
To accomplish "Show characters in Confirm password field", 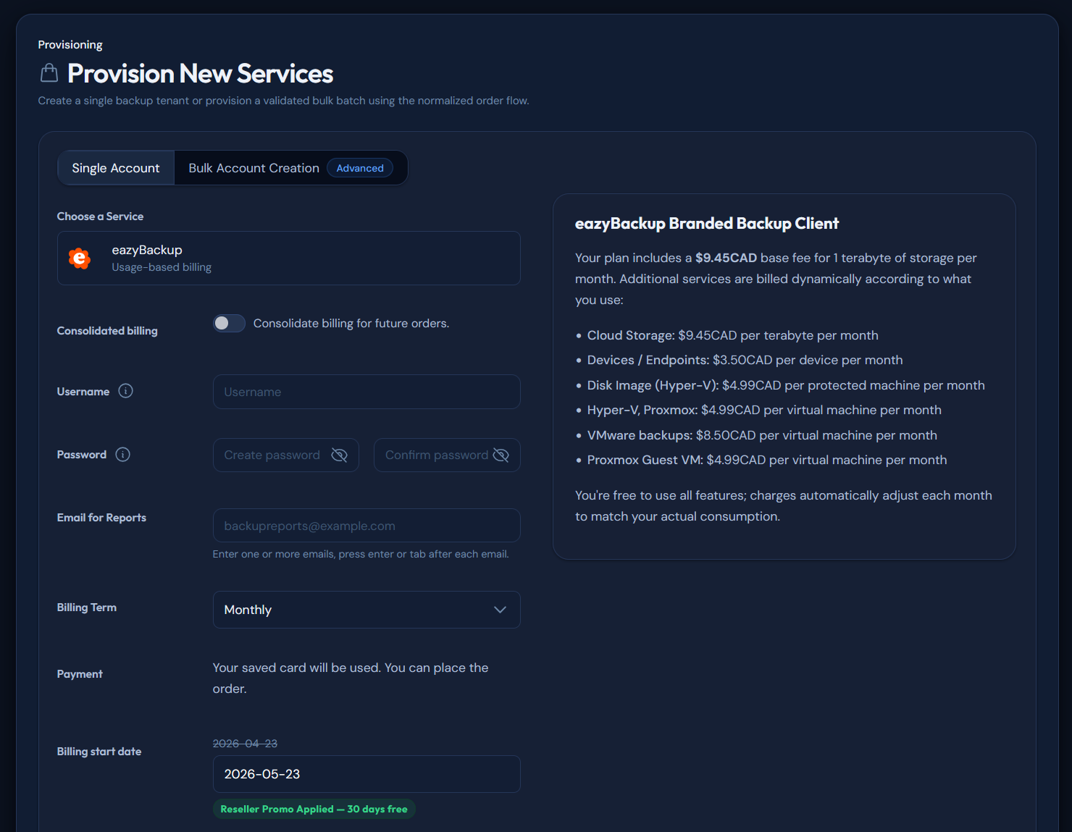I will click(x=501, y=455).
